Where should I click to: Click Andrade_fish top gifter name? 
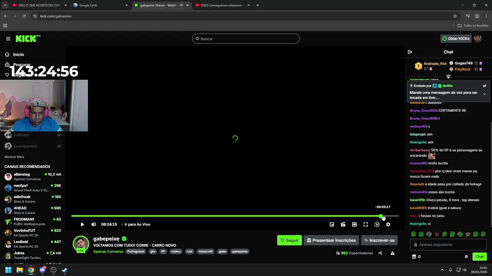click(435, 64)
